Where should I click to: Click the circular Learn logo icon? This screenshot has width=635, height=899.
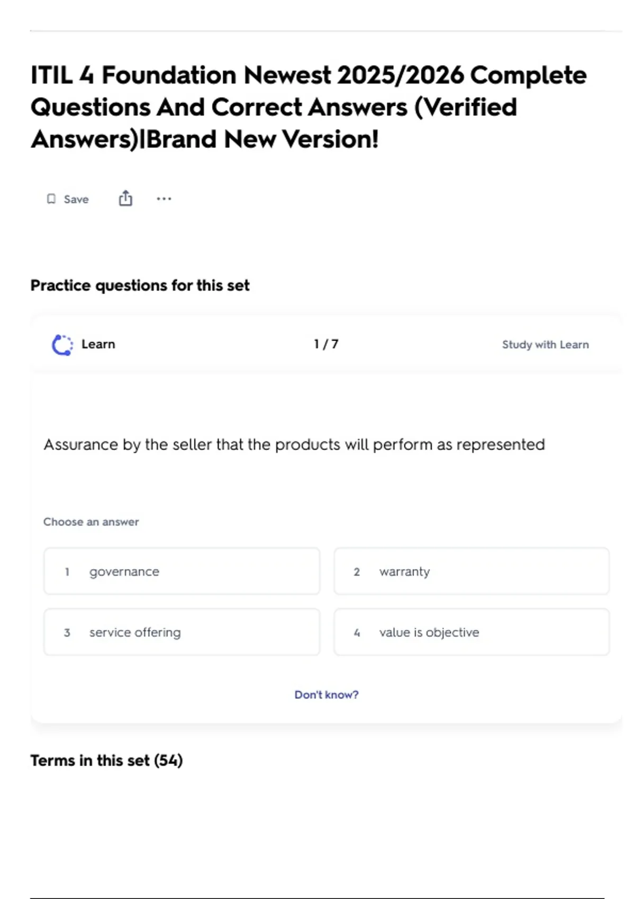click(62, 345)
